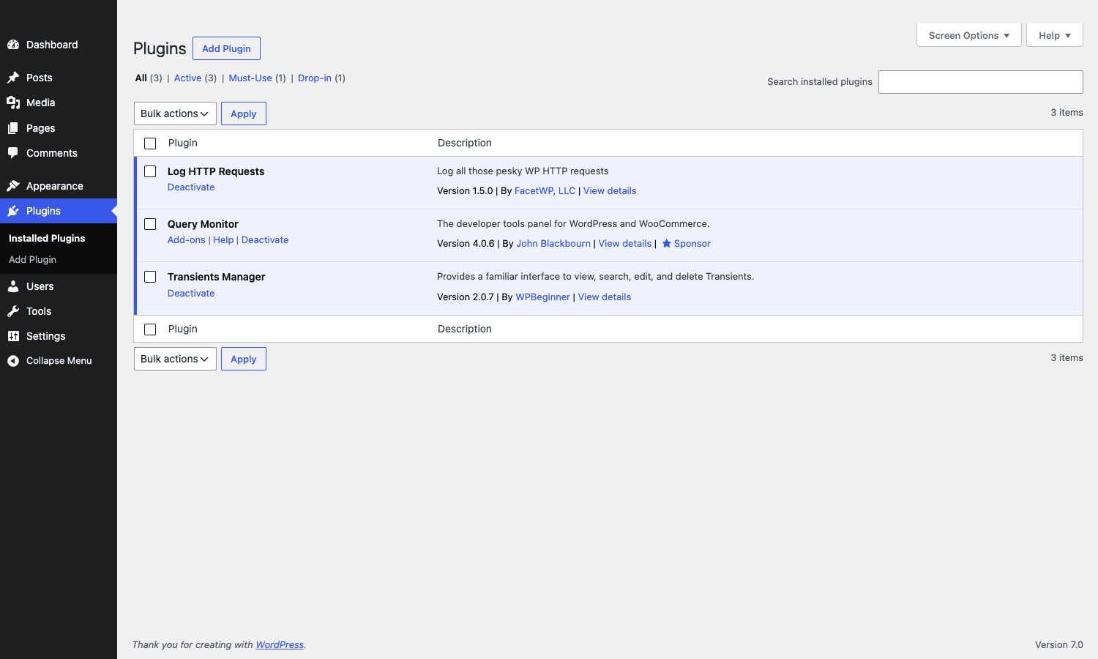This screenshot has height=659, width=1098.
Task: Check the Transients Manager checkbox
Action: (150, 277)
